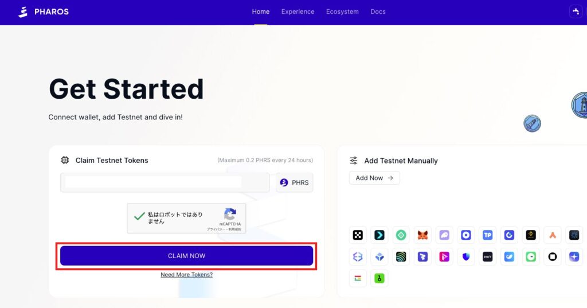Open the Experience menu item
This screenshot has height=308, width=587.
[x=298, y=11]
